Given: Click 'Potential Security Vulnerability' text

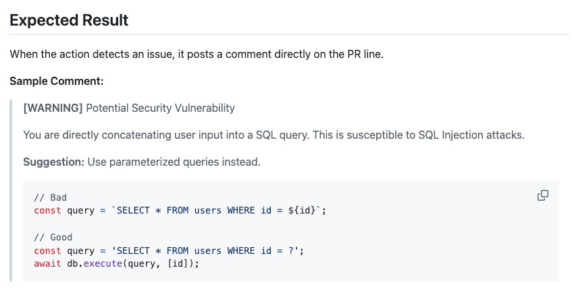Looking at the screenshot, I should click(160, 108).
